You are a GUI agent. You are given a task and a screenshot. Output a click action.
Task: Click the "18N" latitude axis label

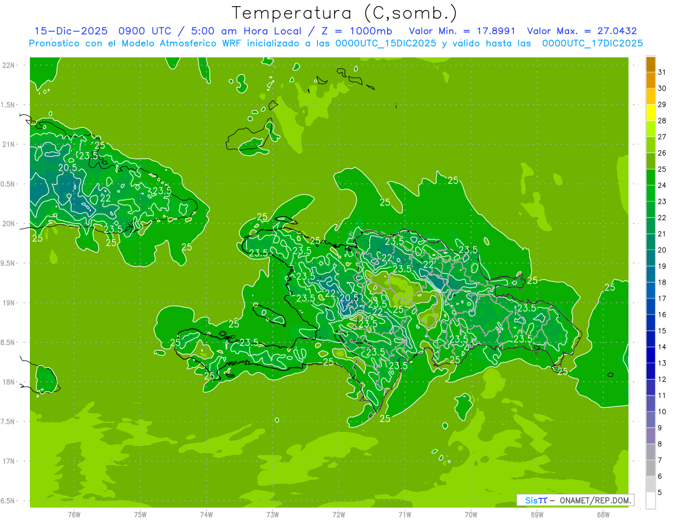click(x=10, y=382)
